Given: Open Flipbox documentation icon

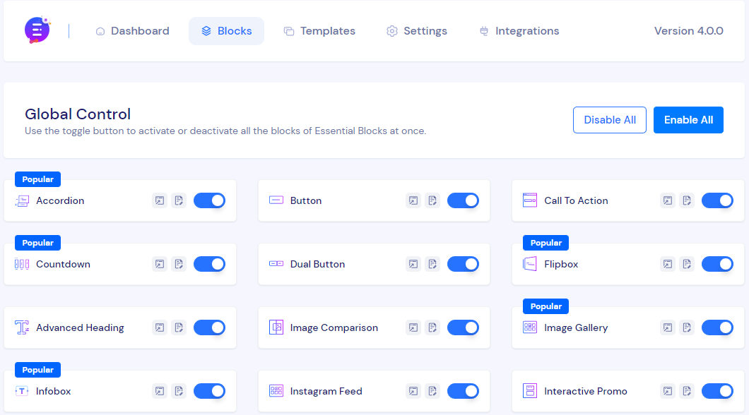Looking at the screenshot, I should click(x=686, y=264).
